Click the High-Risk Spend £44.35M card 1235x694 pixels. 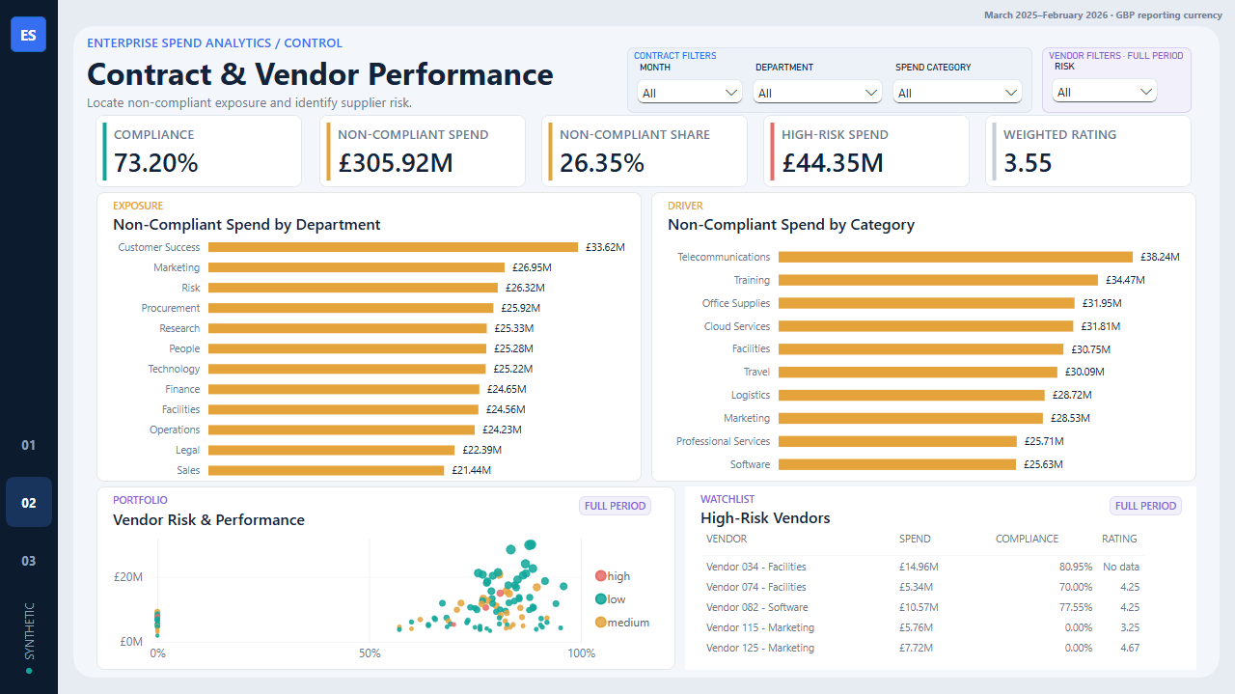coord(866,151)
